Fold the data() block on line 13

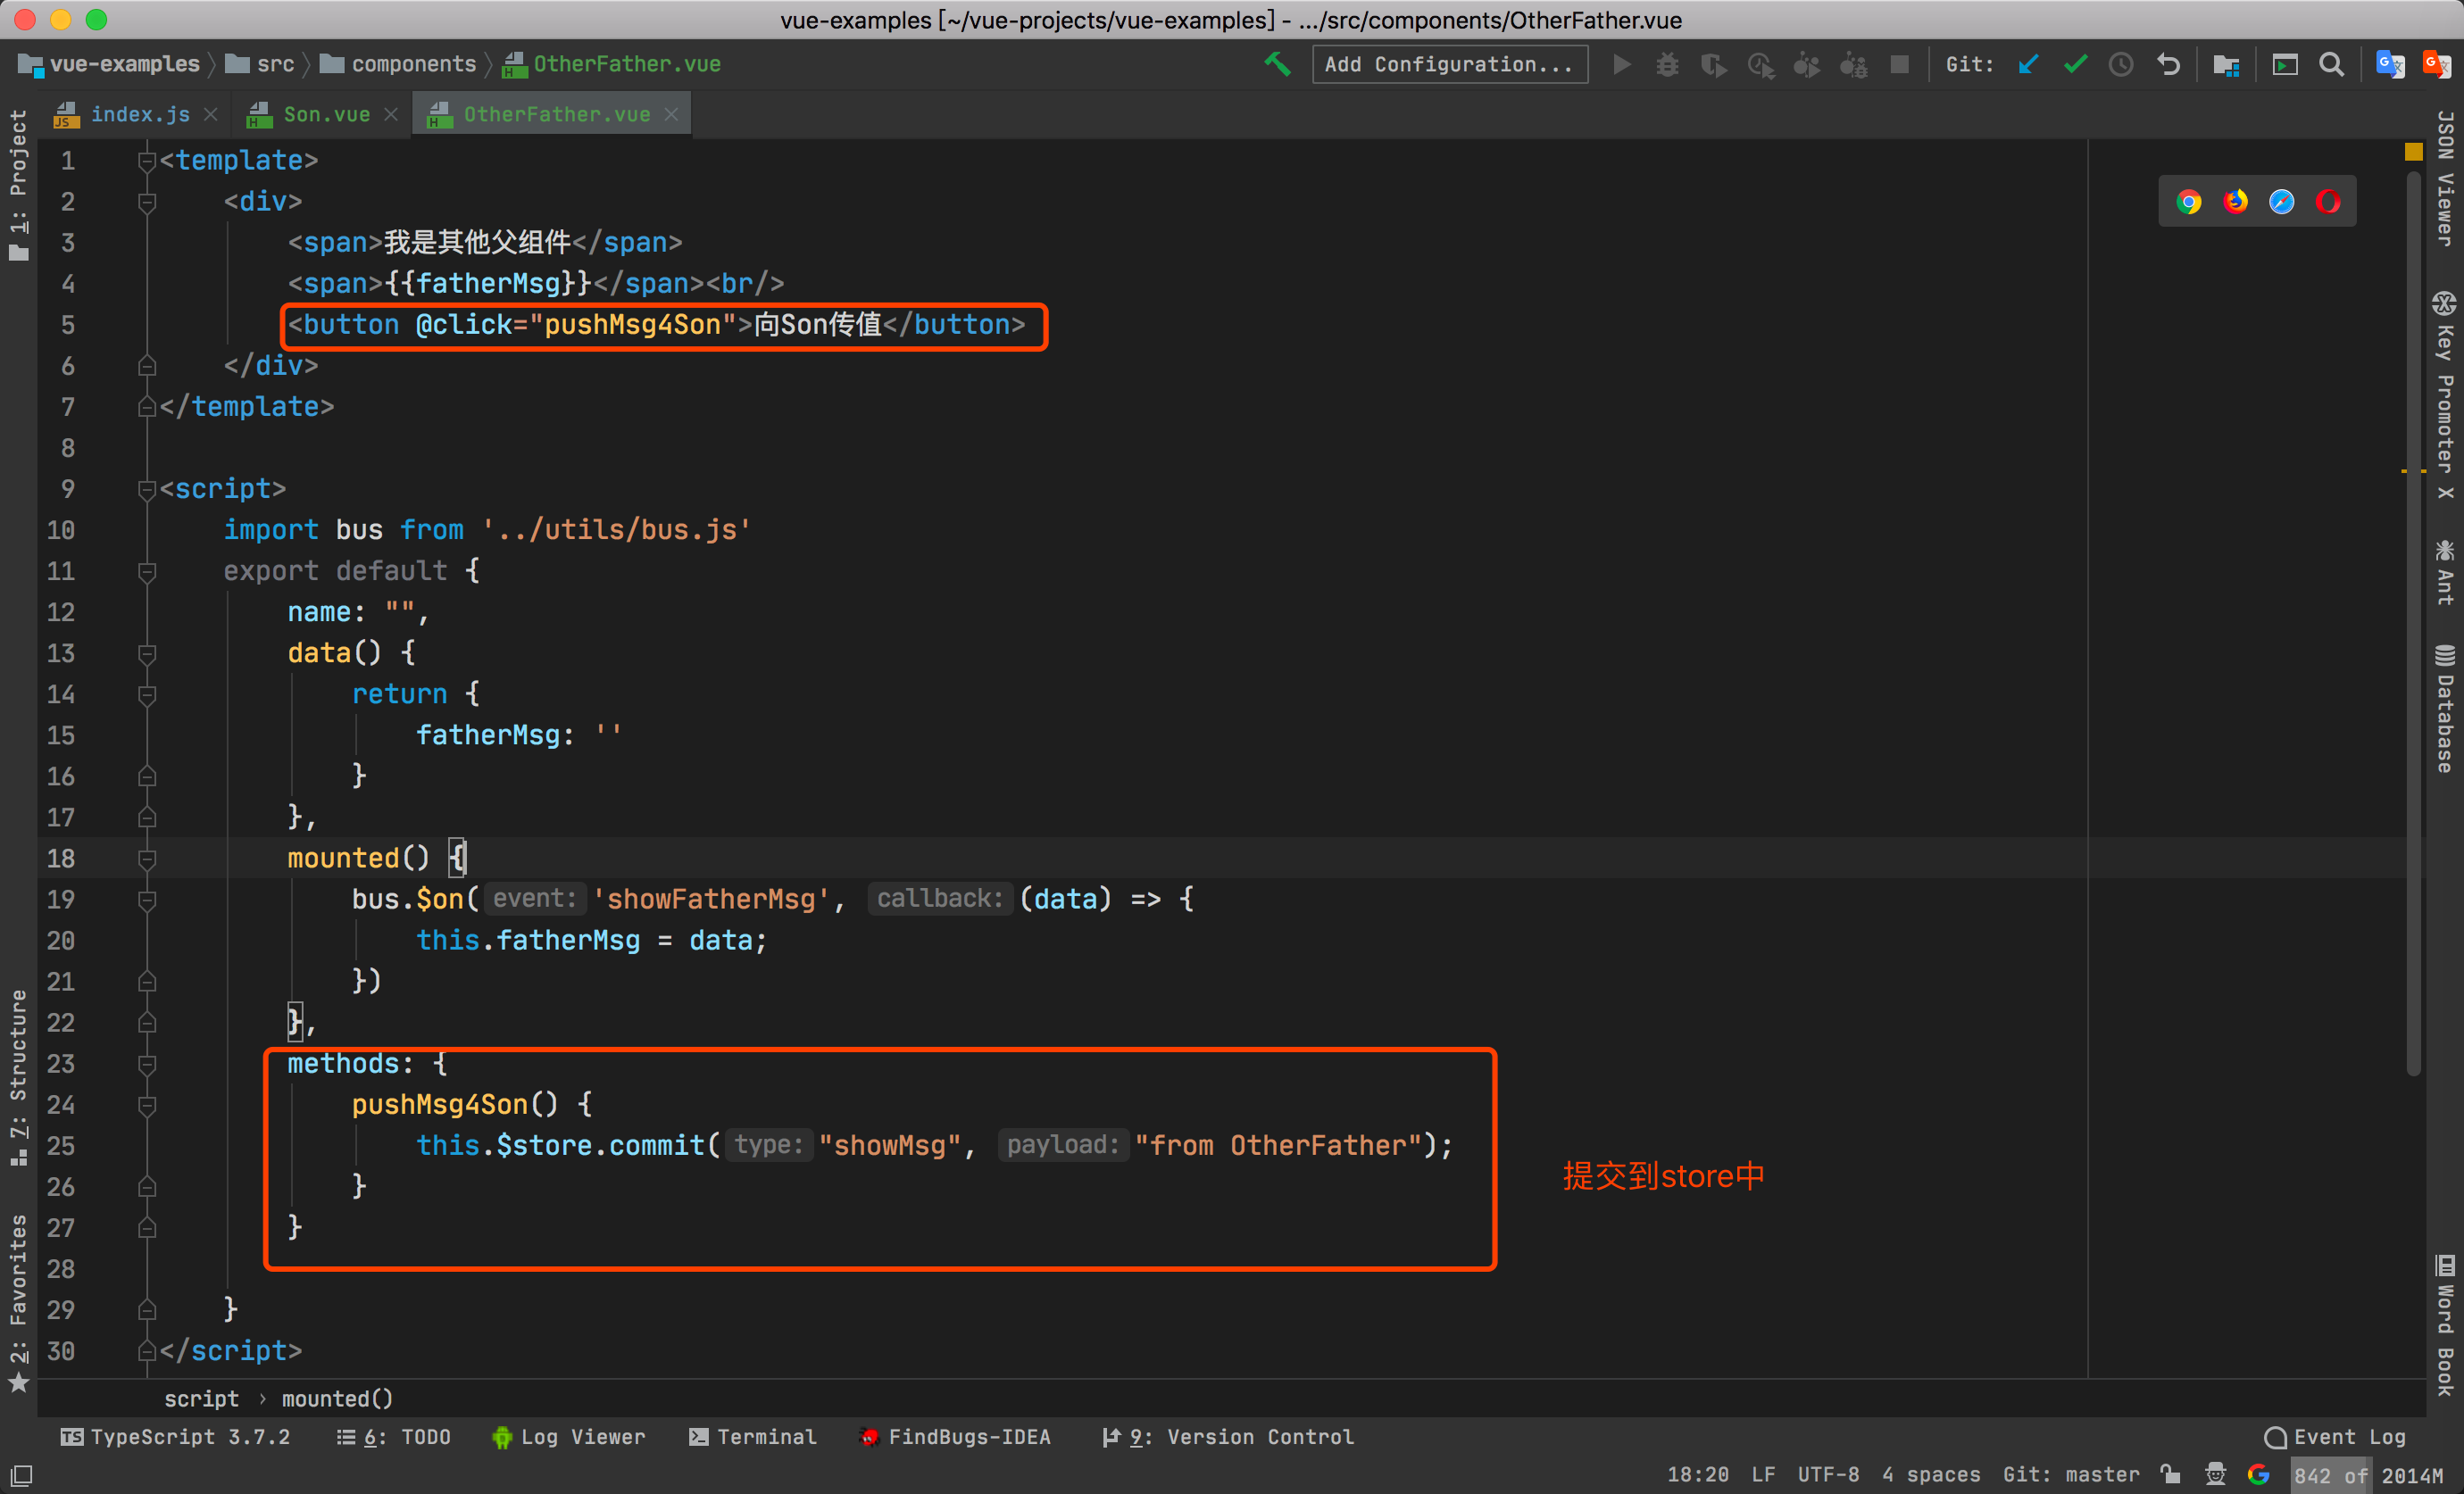[147, 653]
